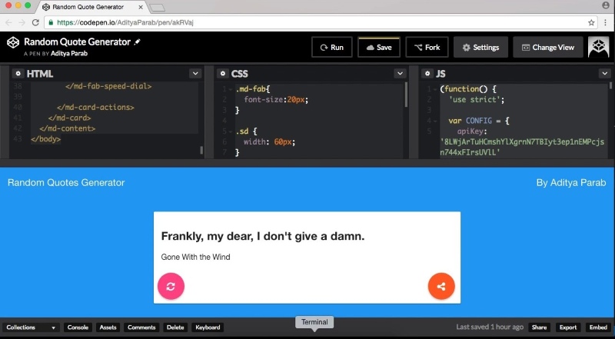This screenshot has width=615, height=339.
Task: Click 'By Aditya Parab' in preview
Action: coord(571,182)
